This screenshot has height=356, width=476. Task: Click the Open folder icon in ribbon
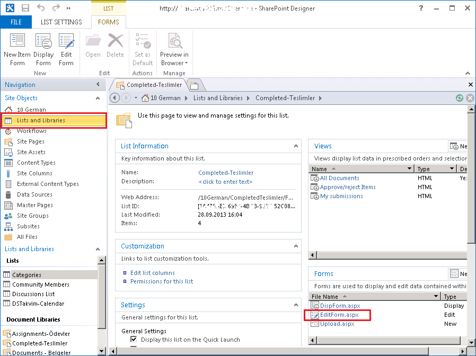93,41
